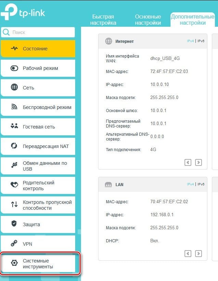Screen dimensions: 218x281
Task: Open the VPN menu item
Action: tap(38, 244)
